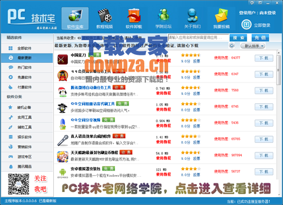Click the QR code image
The width and height of the screenshot is (283, 205).
click(19, 184)
